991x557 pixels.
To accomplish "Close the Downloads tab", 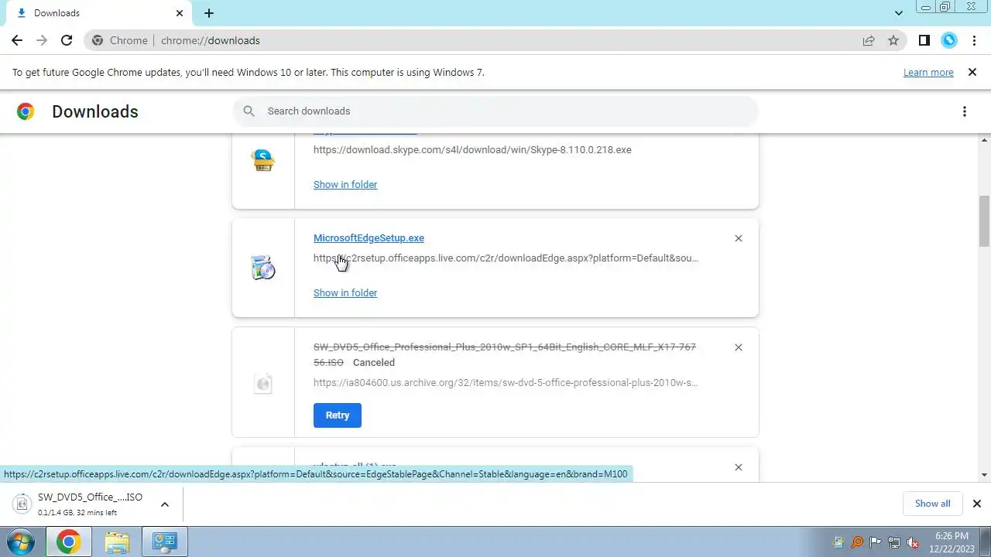I will click(180, 13).
